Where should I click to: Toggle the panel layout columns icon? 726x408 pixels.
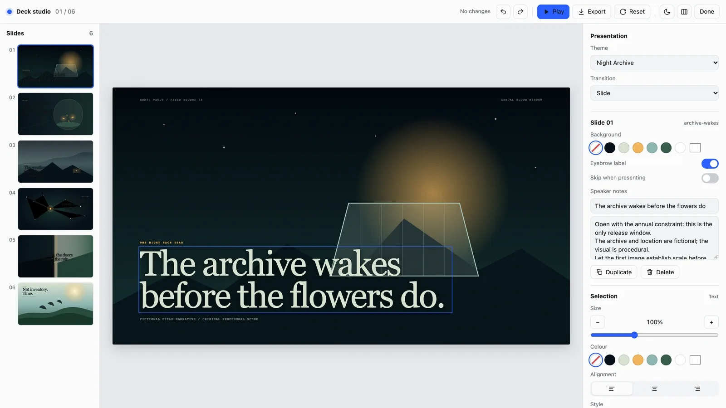click(684, 12)
